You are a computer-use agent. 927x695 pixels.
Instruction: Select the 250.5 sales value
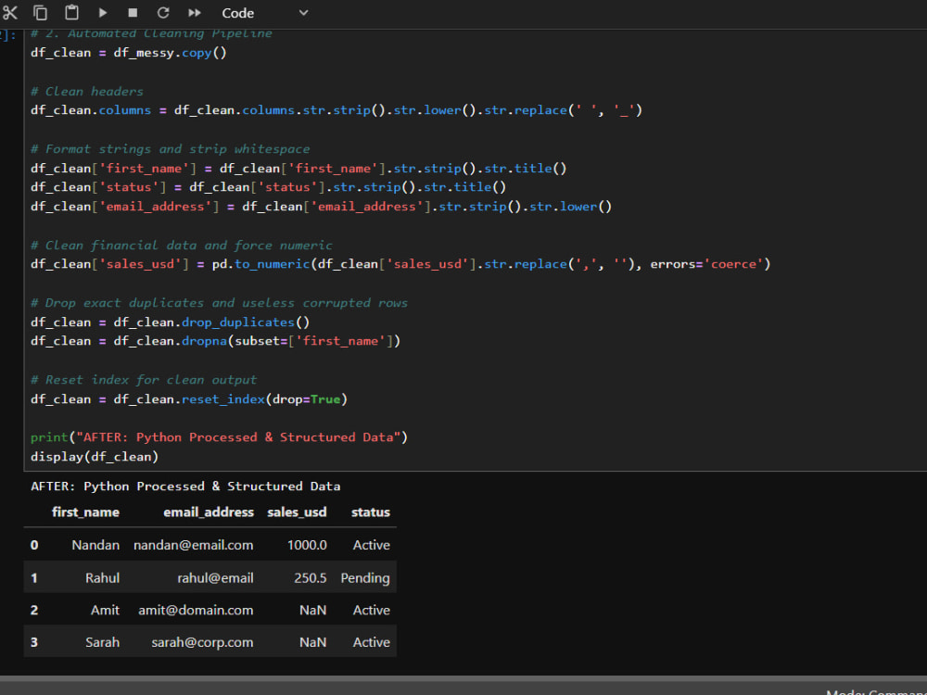311,578
